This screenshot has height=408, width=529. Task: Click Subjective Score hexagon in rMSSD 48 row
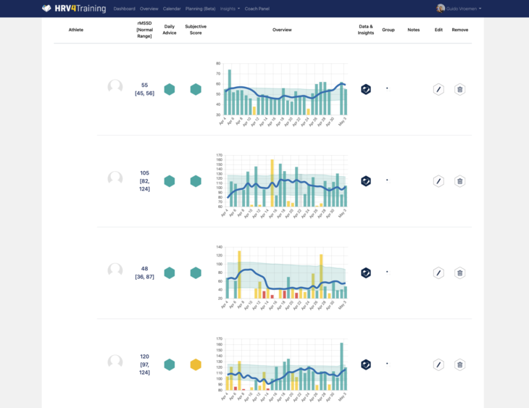[196, 273]
